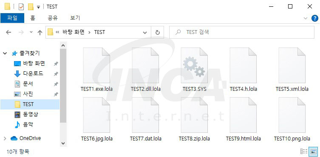
Task: Collapse the 즐겨찾기 tree section
Action: click(x=5, y=53)
